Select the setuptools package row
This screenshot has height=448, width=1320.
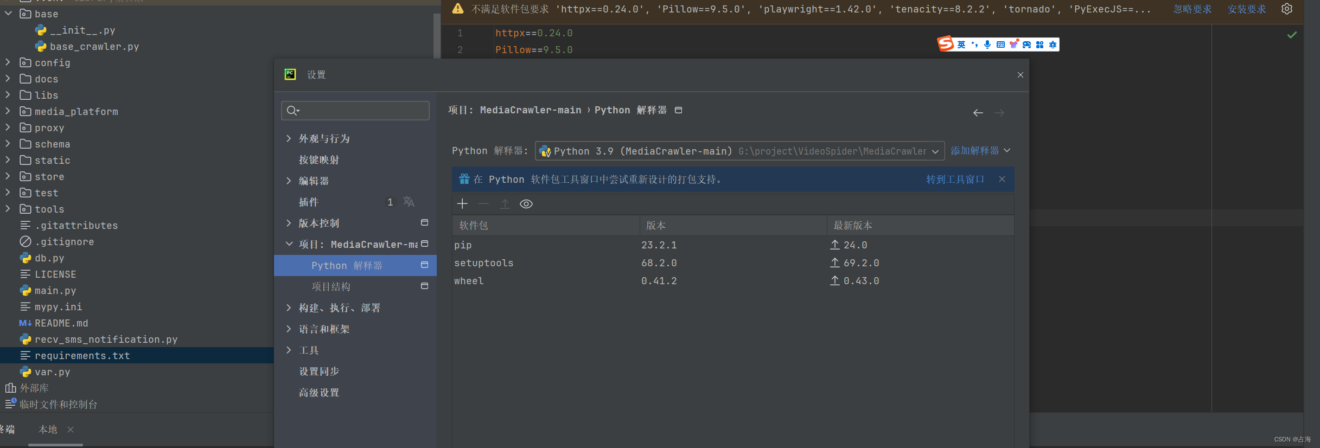733,263
